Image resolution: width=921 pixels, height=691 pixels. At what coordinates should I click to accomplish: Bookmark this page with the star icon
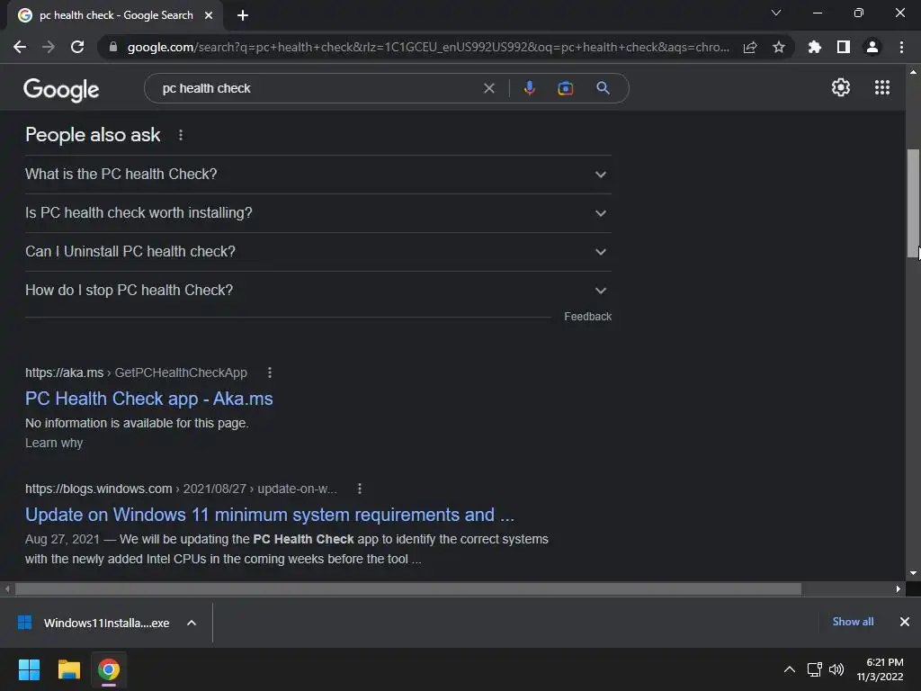click(779, 47)
